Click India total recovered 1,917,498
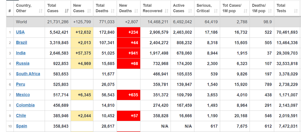 pyautogui.click(x=159, y=53)
